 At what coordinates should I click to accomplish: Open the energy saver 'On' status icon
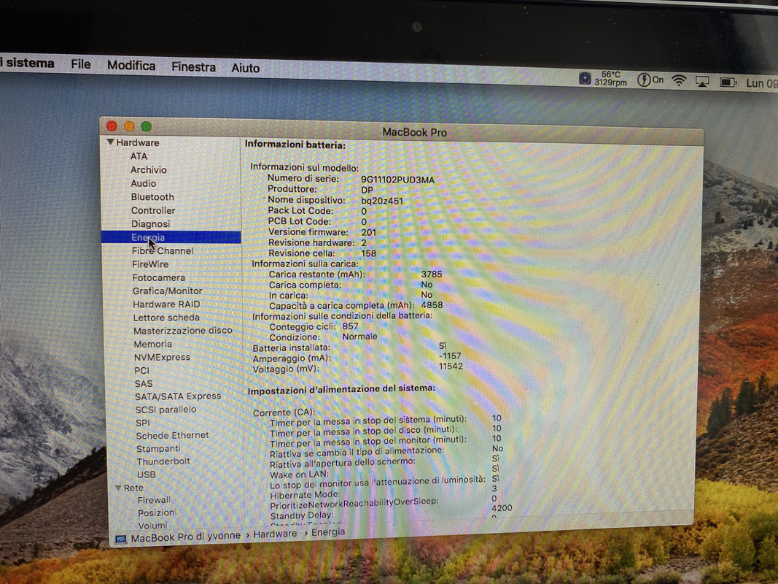click(x=650, y=80)
